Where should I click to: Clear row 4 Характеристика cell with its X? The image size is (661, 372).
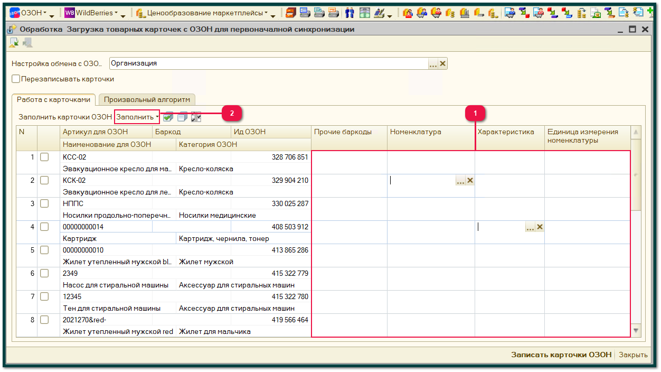coord(540,227)
